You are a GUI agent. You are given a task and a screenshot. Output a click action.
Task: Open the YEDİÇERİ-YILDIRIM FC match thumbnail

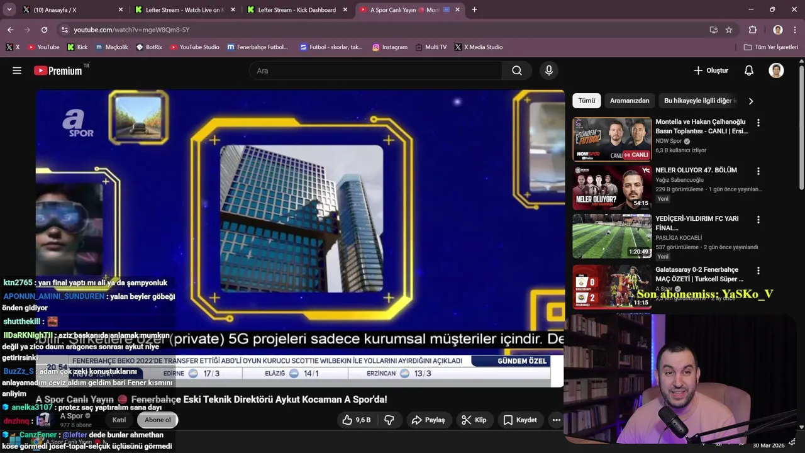(612, 236)
